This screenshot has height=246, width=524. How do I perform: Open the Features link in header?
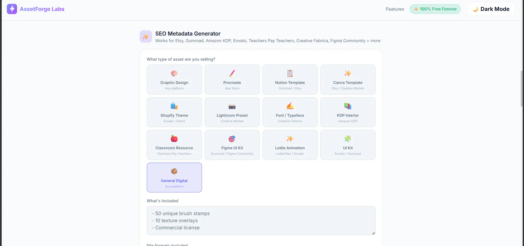click(395, 9)
